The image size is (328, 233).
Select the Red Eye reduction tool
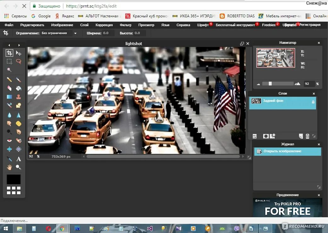tap(9, 140)
